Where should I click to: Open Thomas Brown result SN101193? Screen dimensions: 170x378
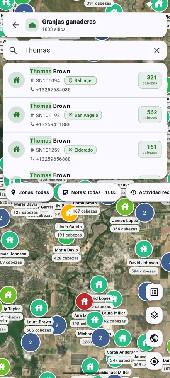click(85, 115)
